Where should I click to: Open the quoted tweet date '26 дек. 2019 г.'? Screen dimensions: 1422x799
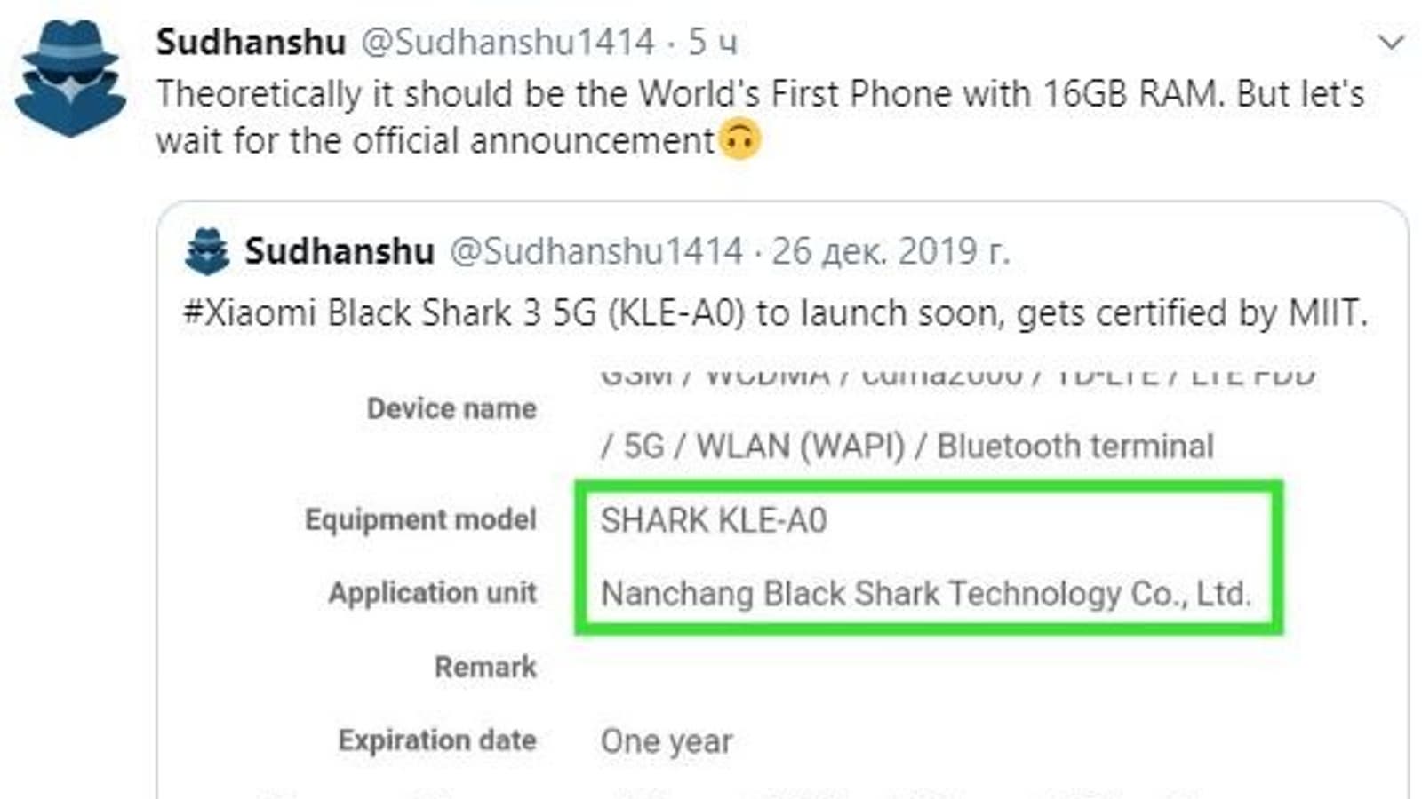coord(891,252)
